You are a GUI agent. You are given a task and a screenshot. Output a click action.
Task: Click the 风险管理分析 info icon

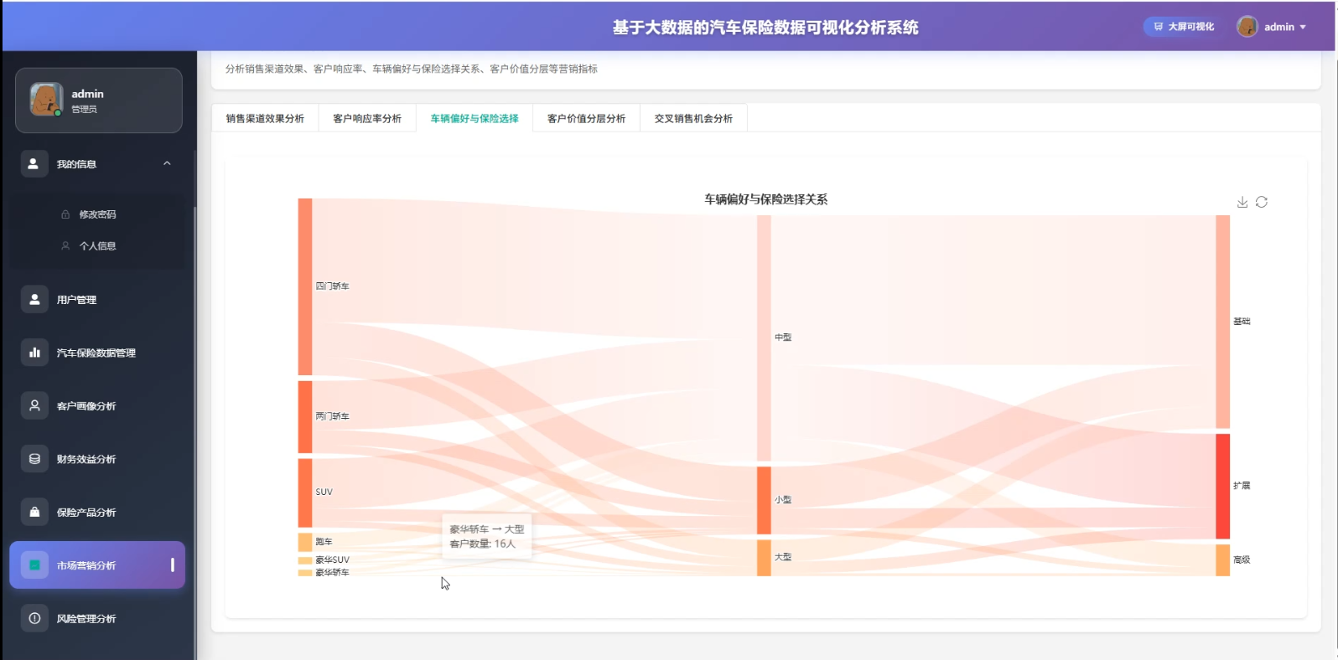coord(34,618)
